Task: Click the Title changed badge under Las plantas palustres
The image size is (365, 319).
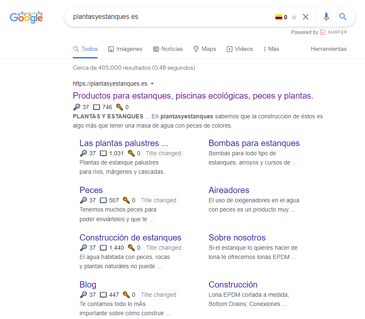Action: (164, 153)
